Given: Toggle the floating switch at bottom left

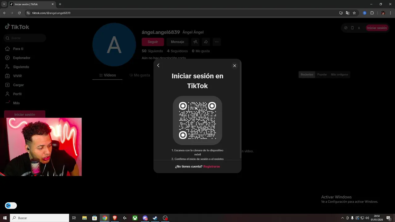Looking at the screenshot, I should (11, 206).
